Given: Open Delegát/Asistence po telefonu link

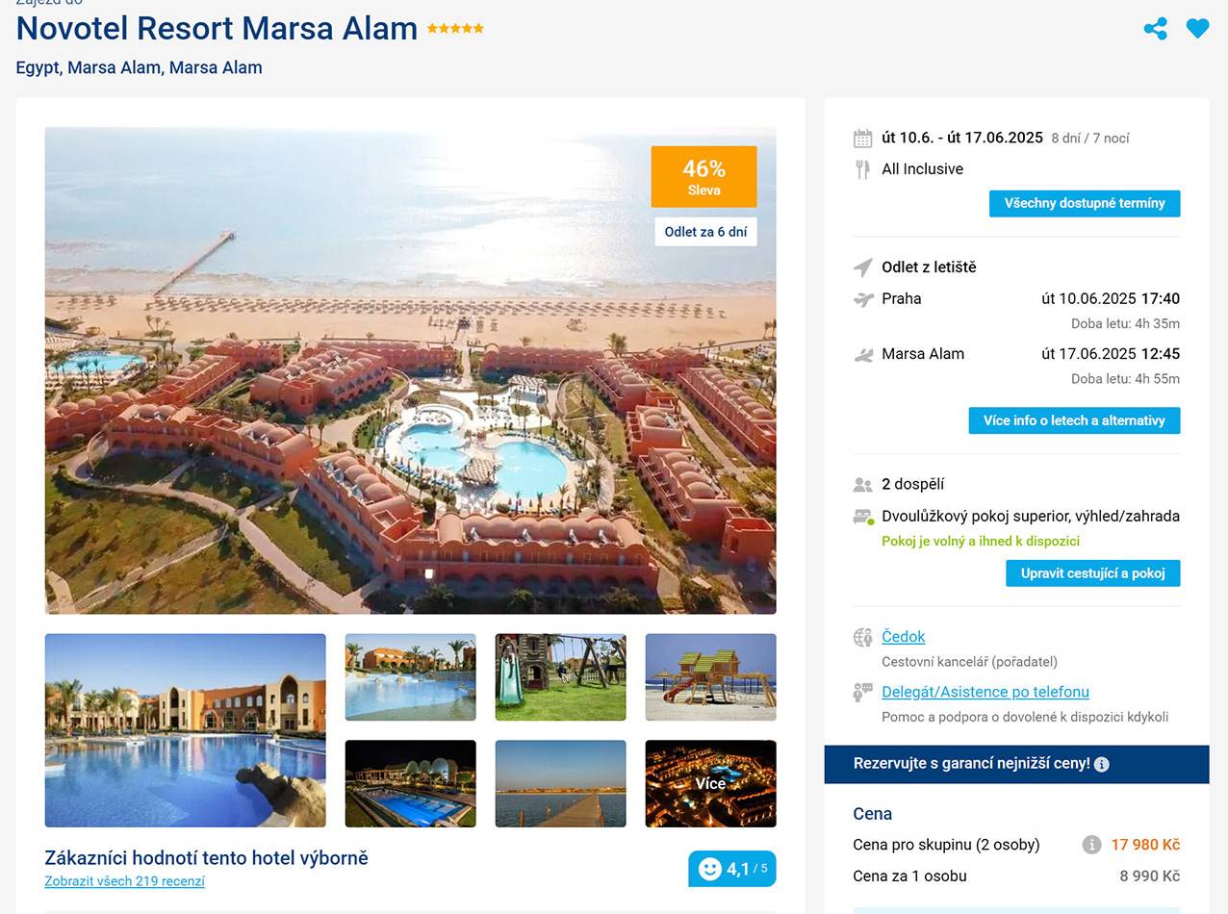Looking at the screenshot, I should click(x=985, y=692).
